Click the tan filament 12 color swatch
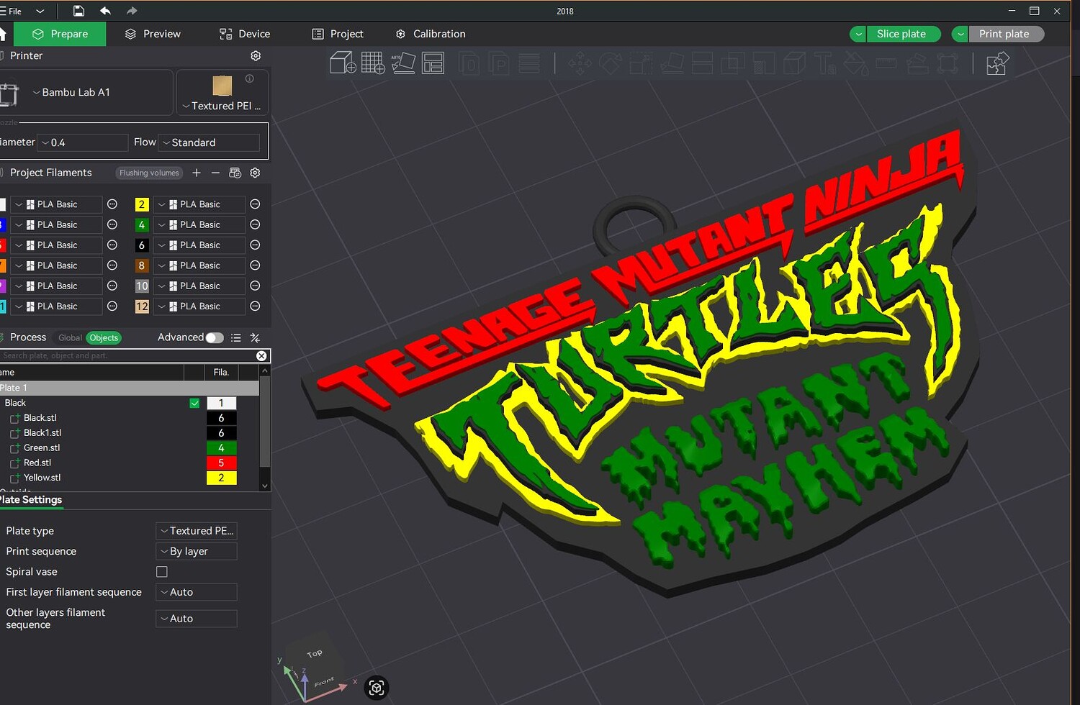Viewport: 1080px width, 705px height. (142, 306)
